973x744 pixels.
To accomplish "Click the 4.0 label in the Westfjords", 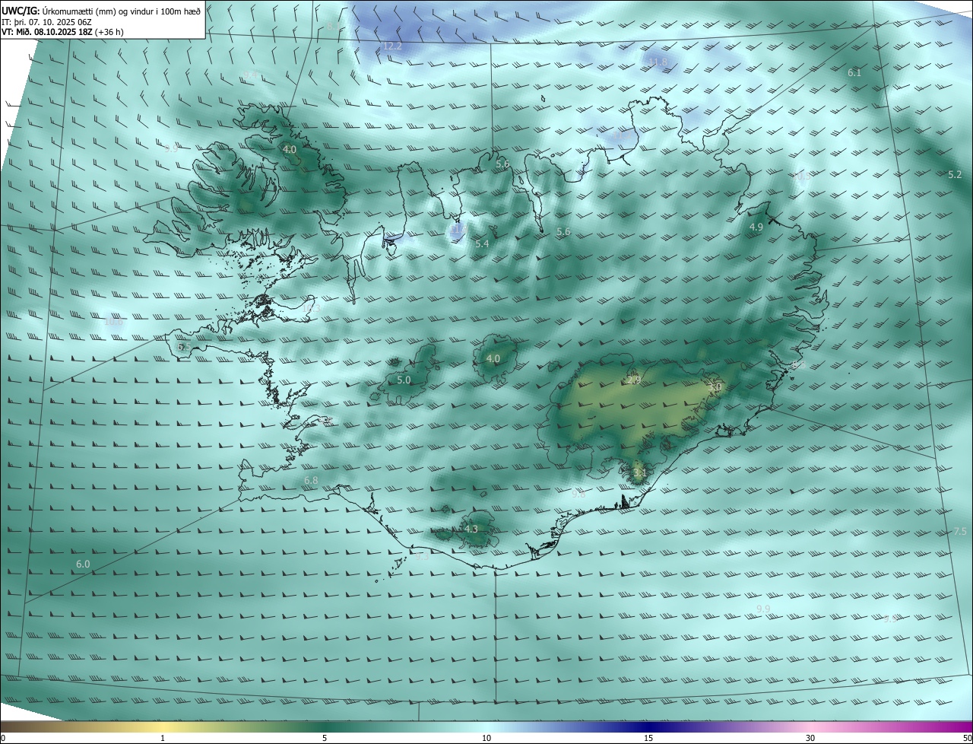I will (290, 150).
